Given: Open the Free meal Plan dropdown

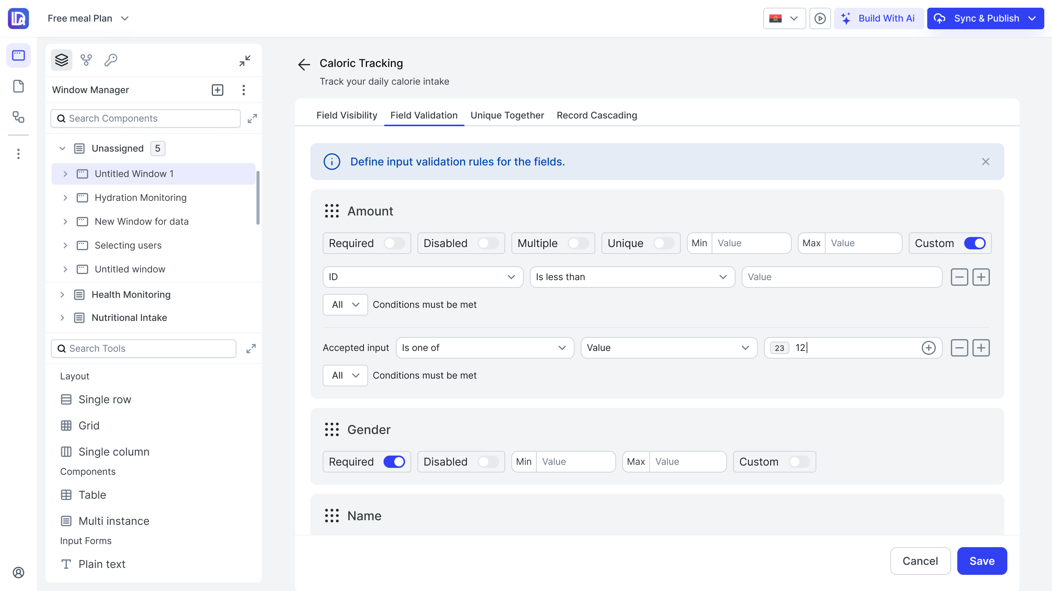Looking at the screenshot, I should click(x=88, y=18).
